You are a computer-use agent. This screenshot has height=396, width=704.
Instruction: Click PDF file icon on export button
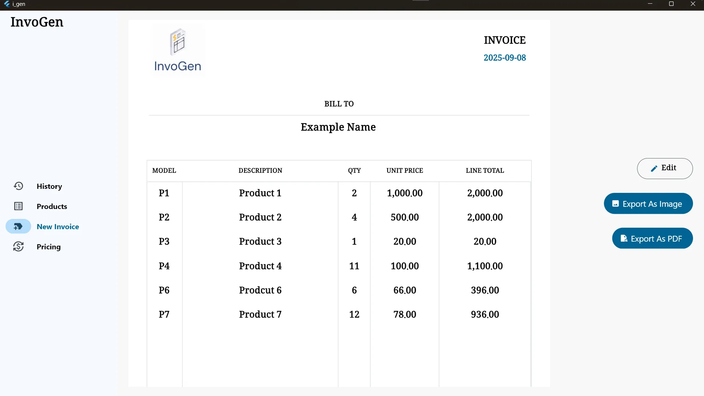(624, 239)
